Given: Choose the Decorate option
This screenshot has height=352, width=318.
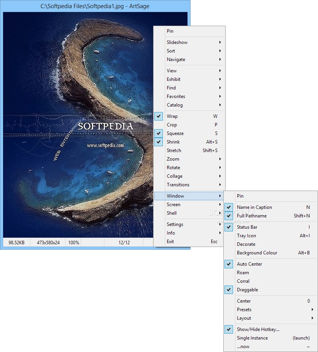Looking at the screenshot, I should tap(270, 244).
